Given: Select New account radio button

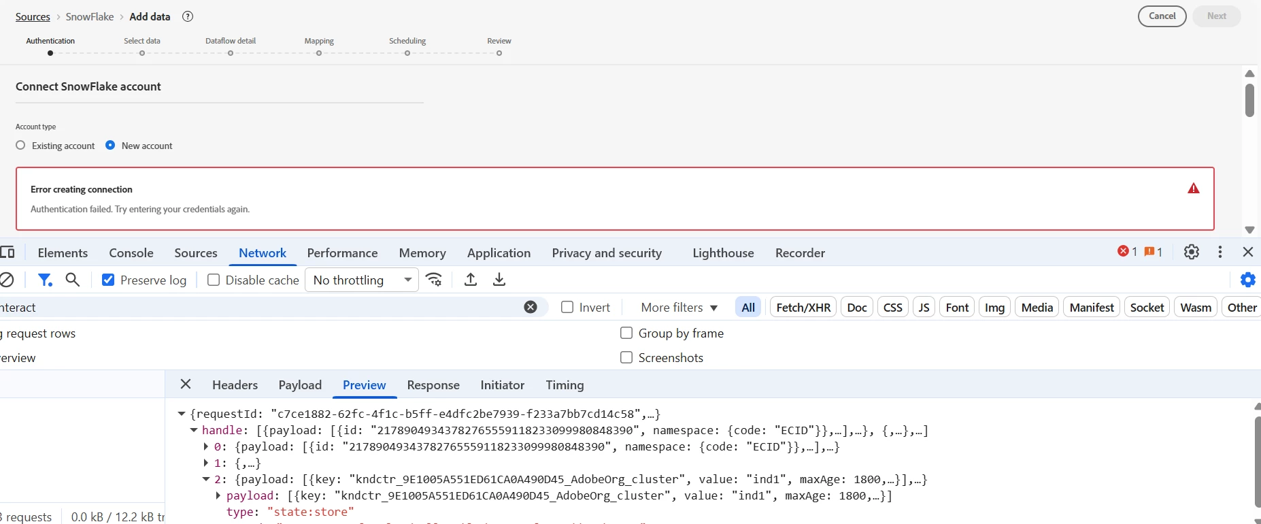Looking at the screenshot, I should (x=110, y=145).
